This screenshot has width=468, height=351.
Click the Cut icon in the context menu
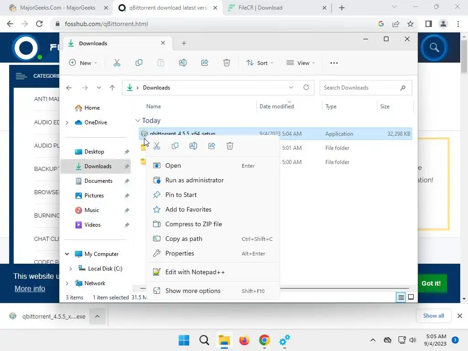[x=157, y=146]
